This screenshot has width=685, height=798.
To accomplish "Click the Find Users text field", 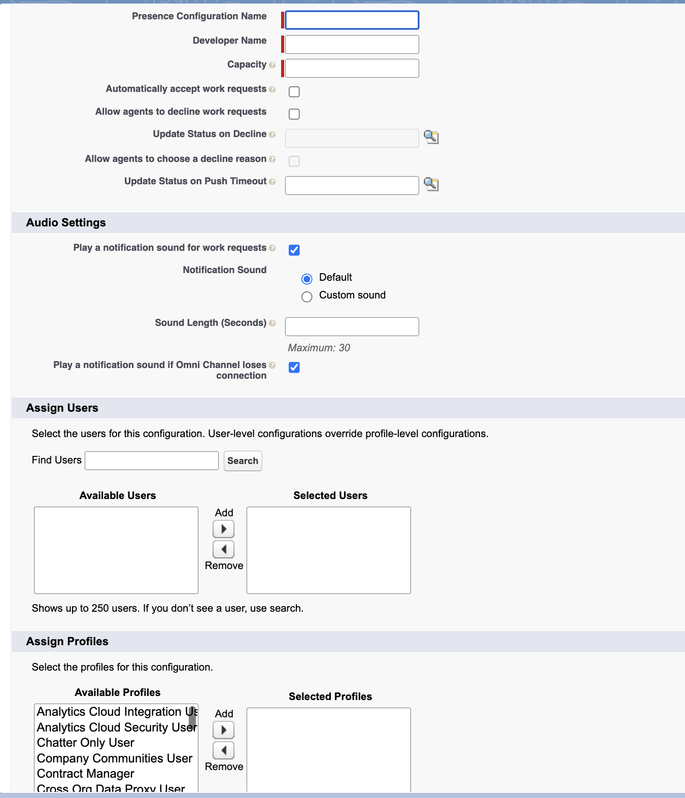I will coord(152,460).
